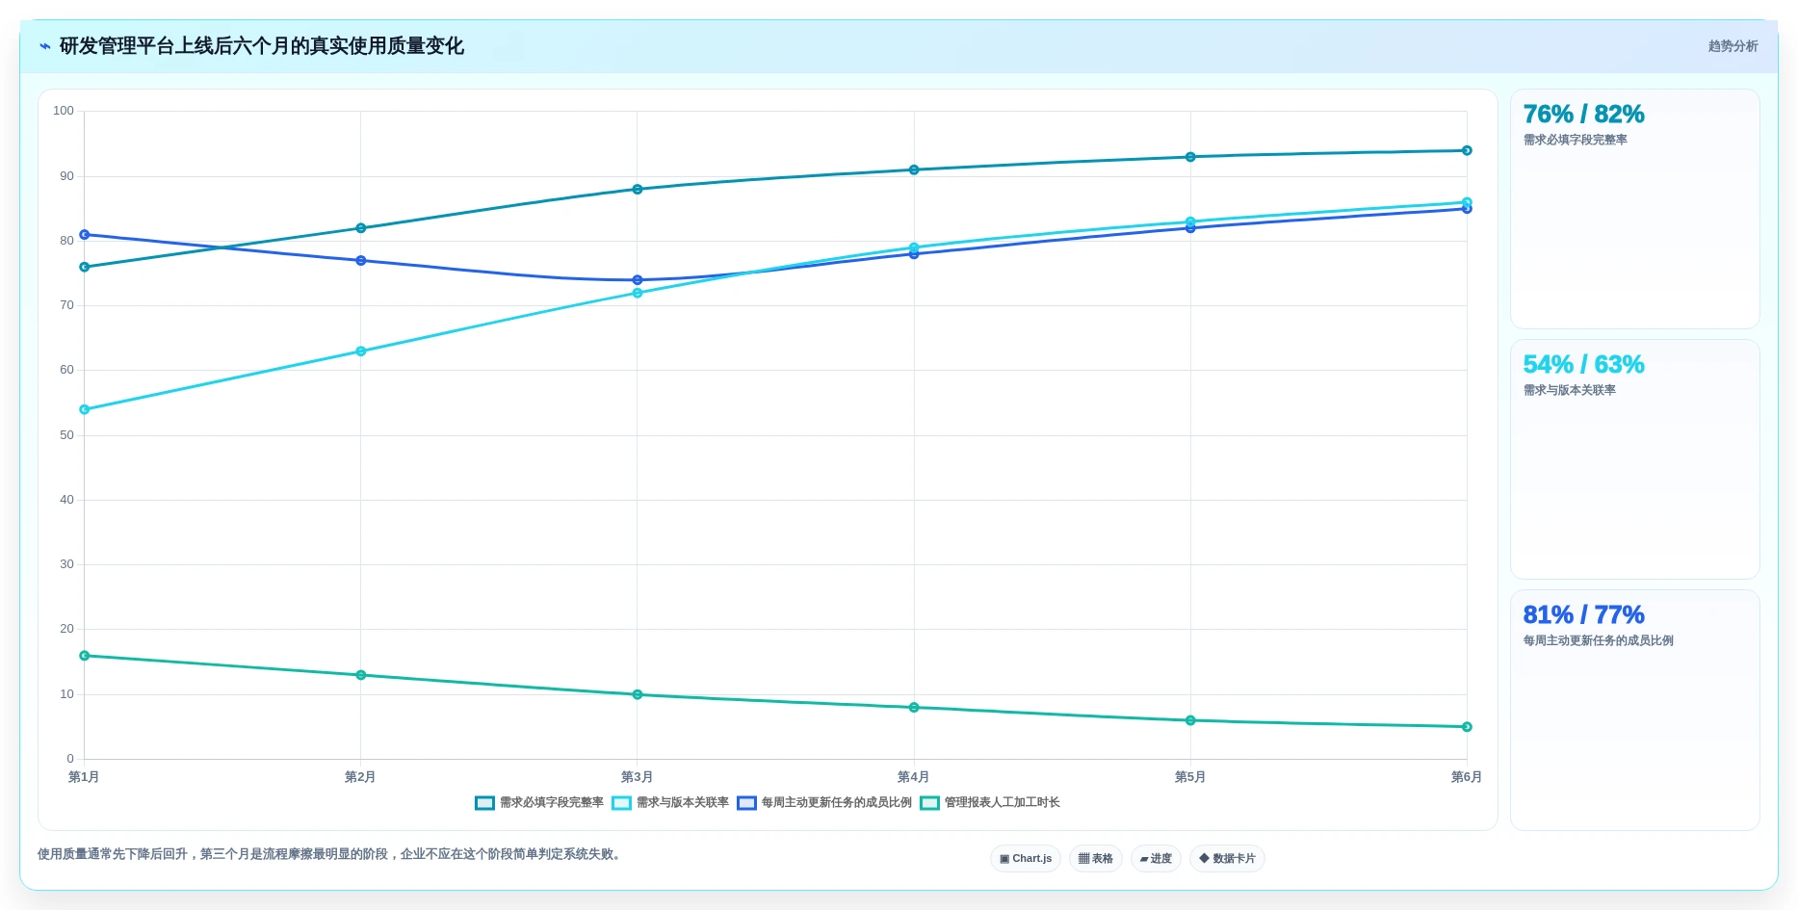Click the 每周主动更新任务的成员比例 point at 第1月
The height and width of the screenshot is (910, 1798).
click(85, 234)
